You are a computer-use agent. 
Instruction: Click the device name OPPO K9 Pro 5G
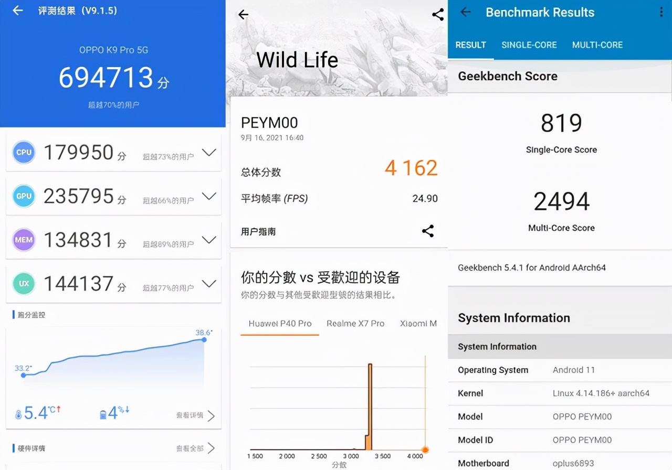(x=113, y=50)
